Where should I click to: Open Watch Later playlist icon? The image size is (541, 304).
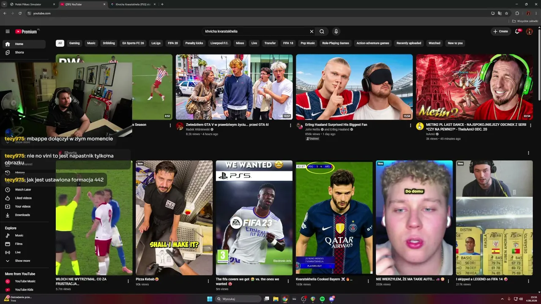(7, 190)
